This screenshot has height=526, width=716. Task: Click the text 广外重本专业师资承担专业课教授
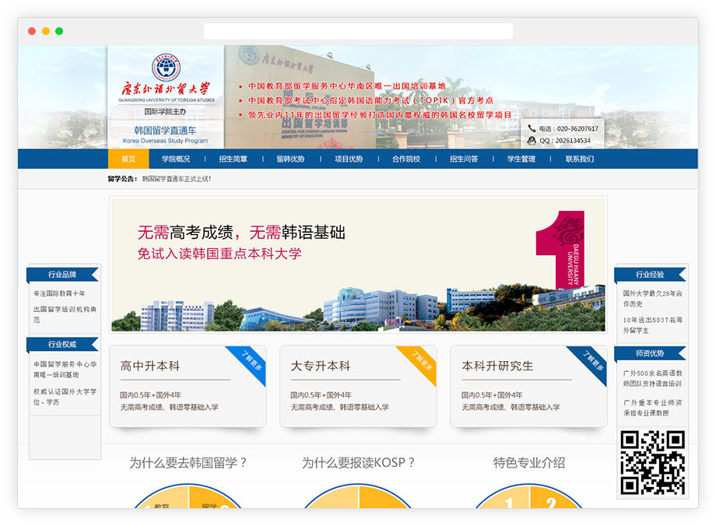652,408
